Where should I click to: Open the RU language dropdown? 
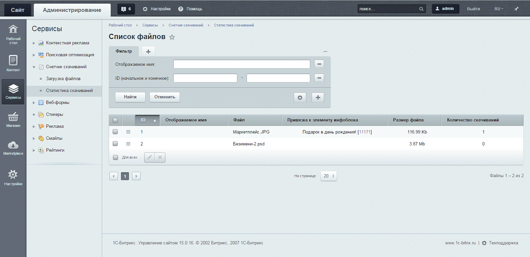pos(499,9)
